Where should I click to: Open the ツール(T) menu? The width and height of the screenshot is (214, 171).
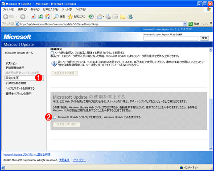click(x=67, y=9)
